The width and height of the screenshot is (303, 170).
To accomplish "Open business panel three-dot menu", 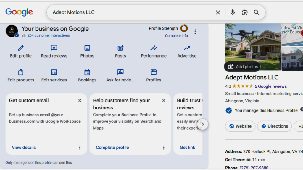I will [x=195, y=32].
